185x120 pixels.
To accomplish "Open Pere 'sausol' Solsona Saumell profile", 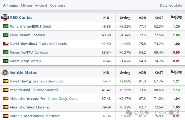I will pos(34,90).
